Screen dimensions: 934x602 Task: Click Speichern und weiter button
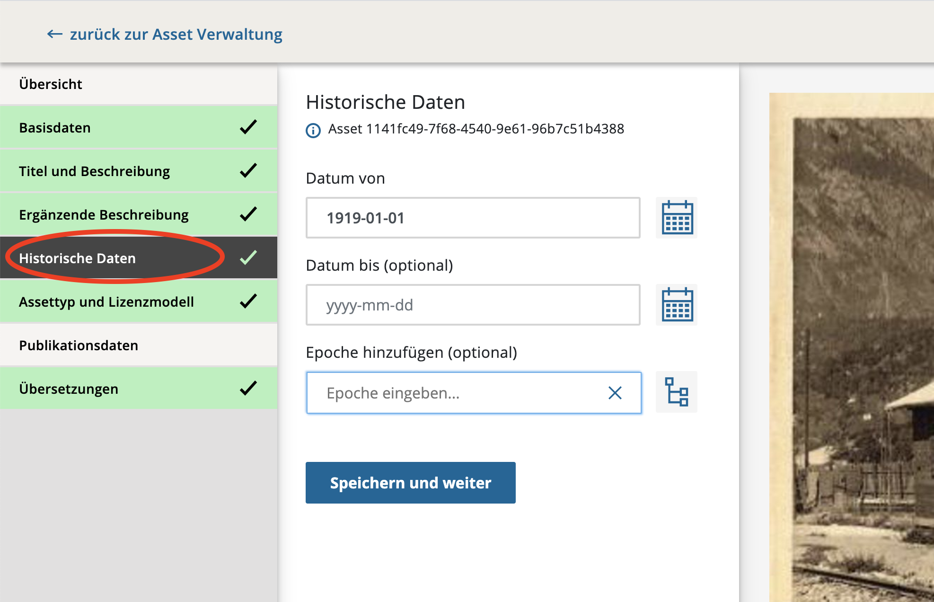[x=411, y=483]
